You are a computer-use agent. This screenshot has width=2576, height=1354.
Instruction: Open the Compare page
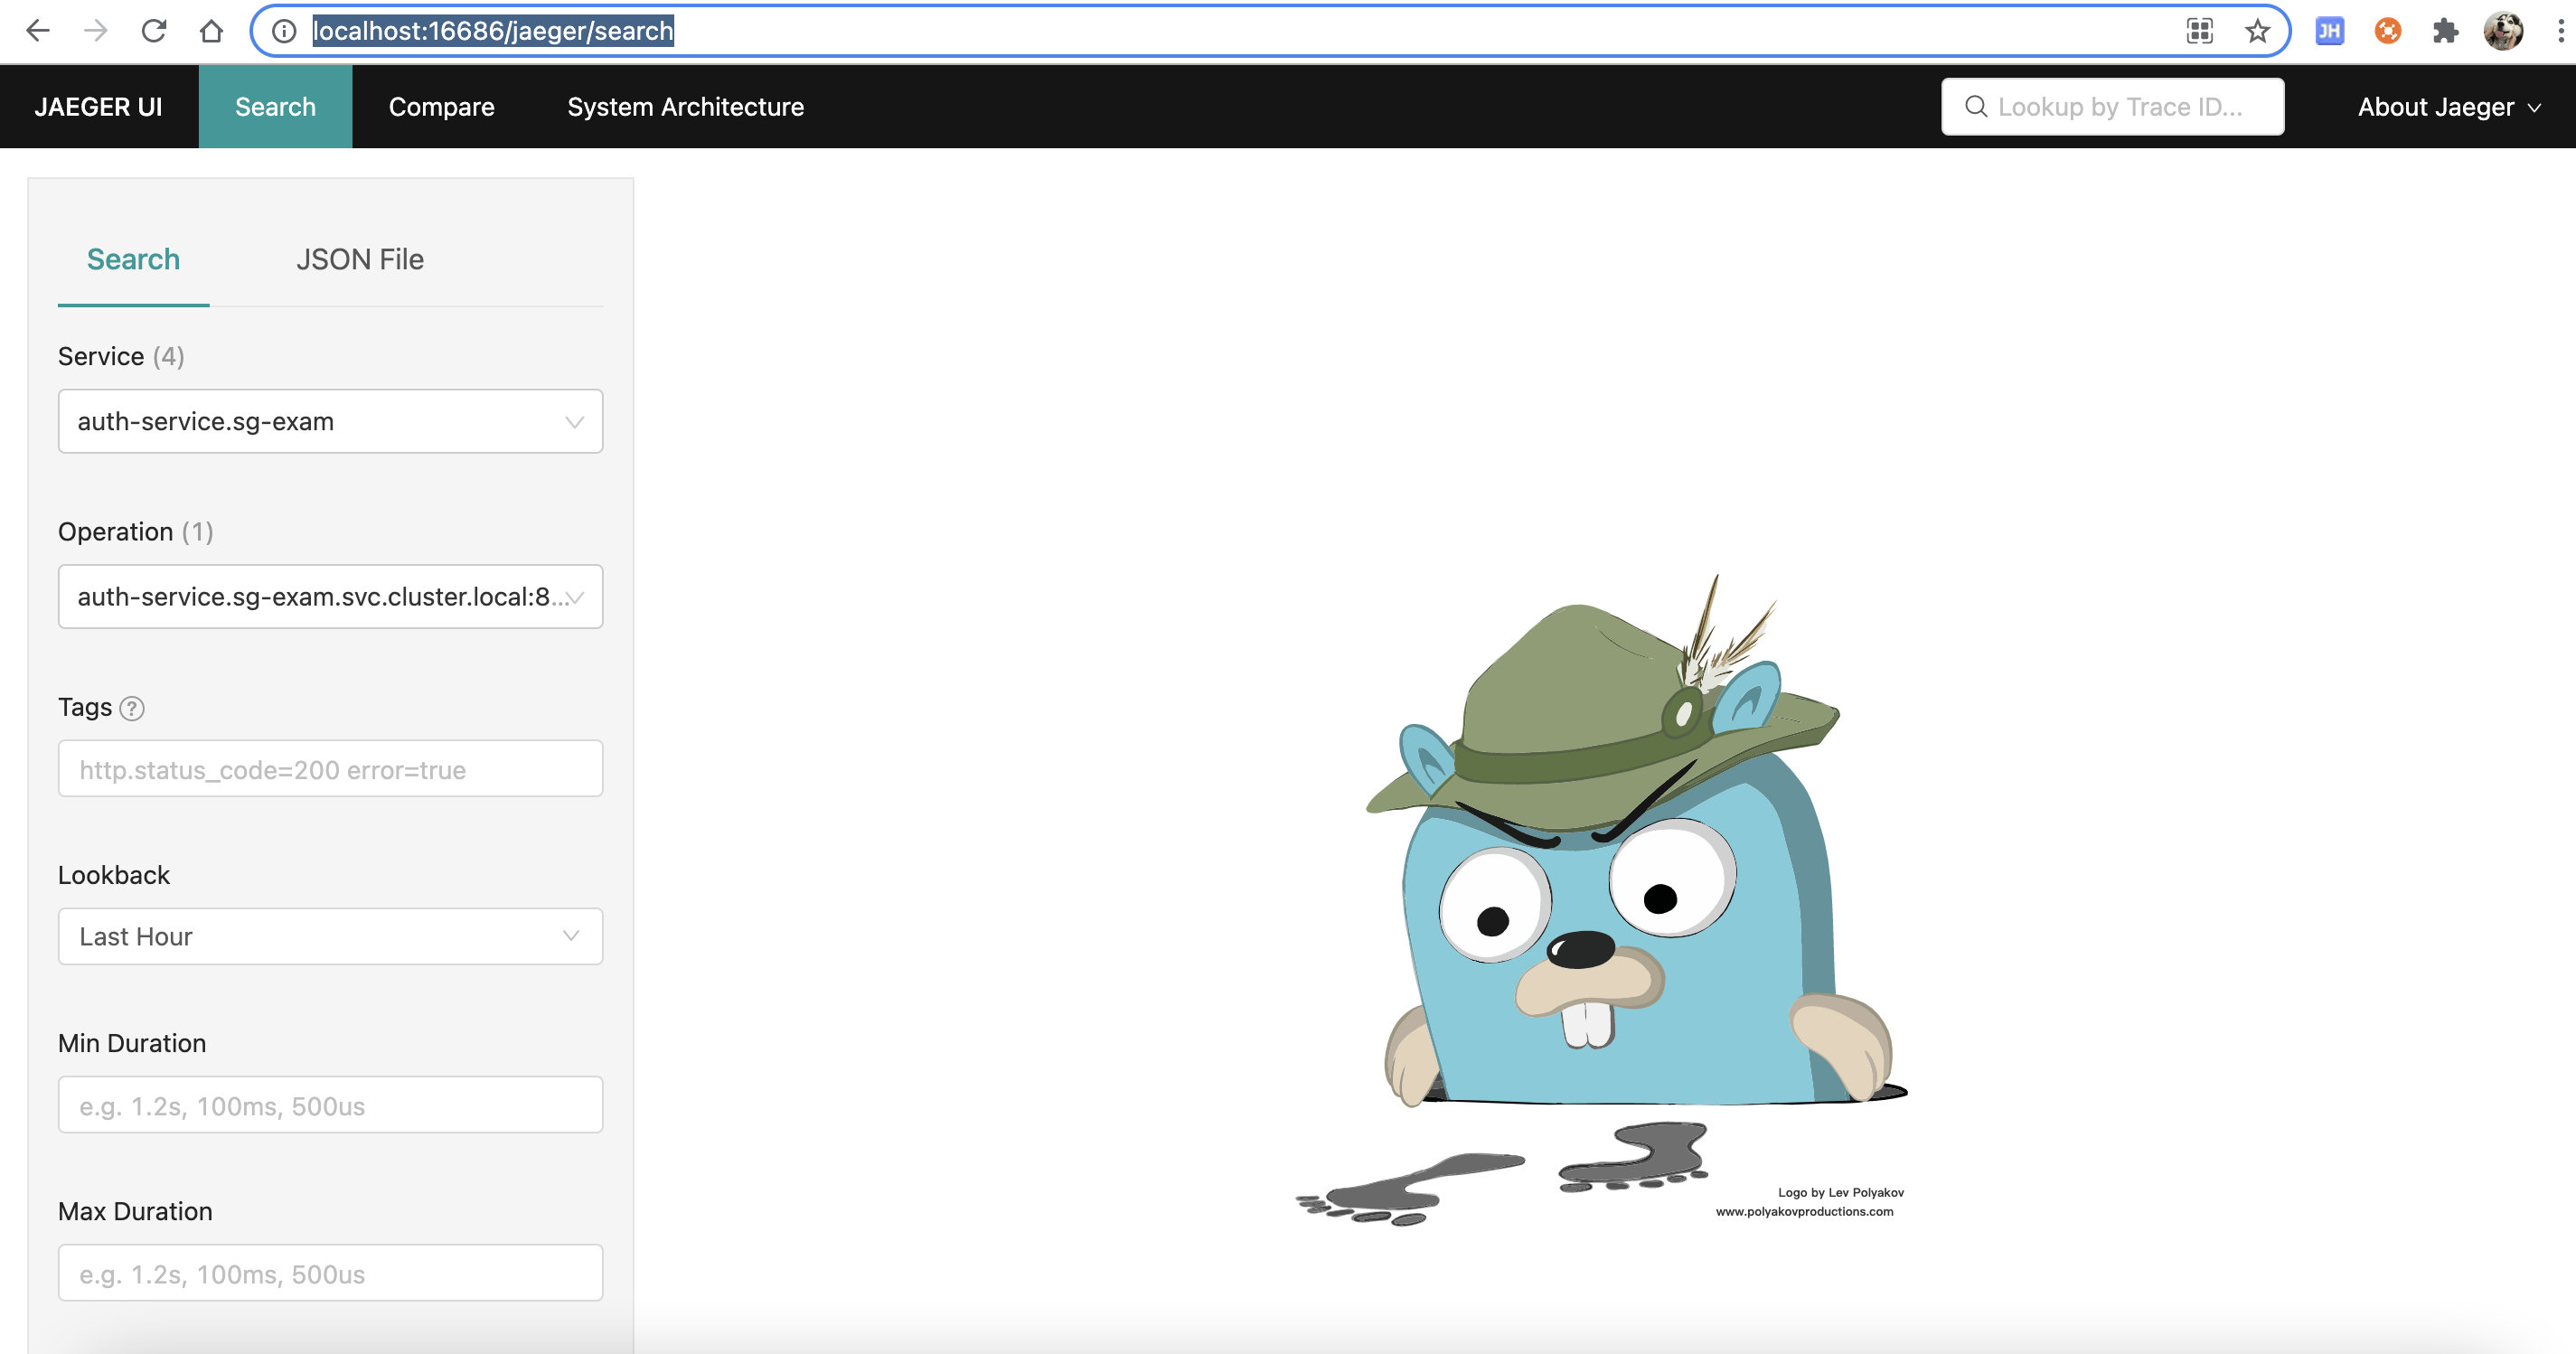[x=441, y=106]
